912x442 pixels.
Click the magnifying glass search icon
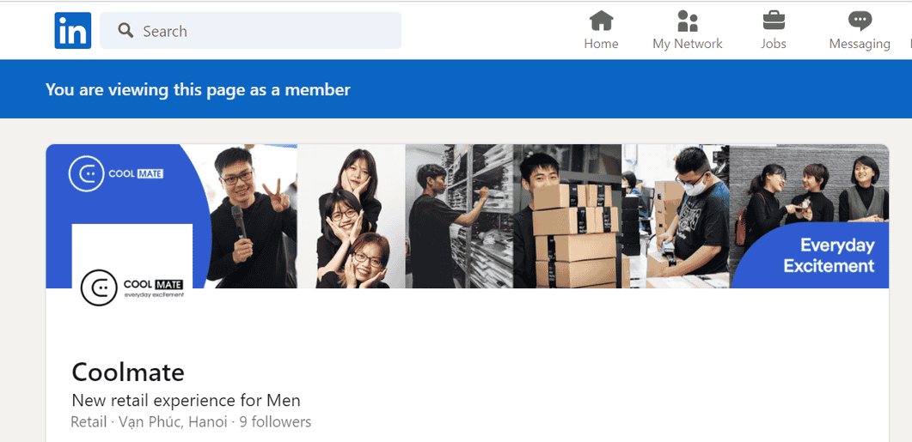[125, 31]
